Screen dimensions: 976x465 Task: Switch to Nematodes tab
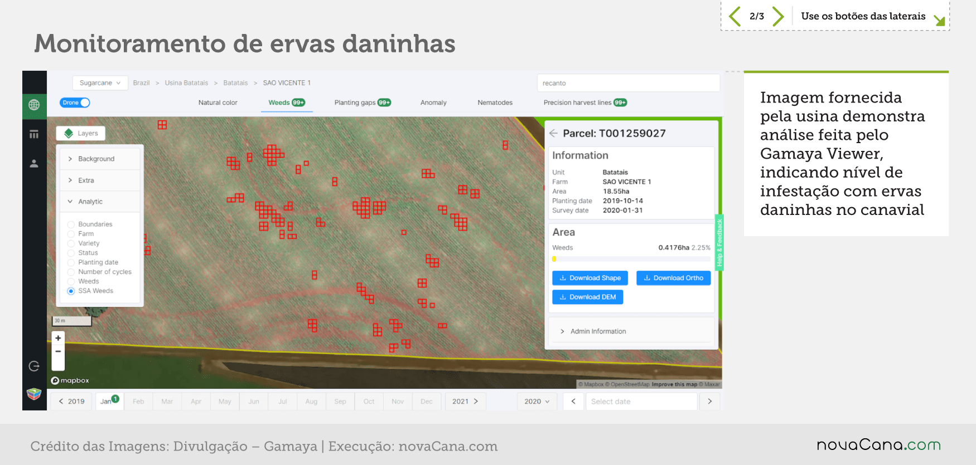pyautogui.click(x=495, y=102)
